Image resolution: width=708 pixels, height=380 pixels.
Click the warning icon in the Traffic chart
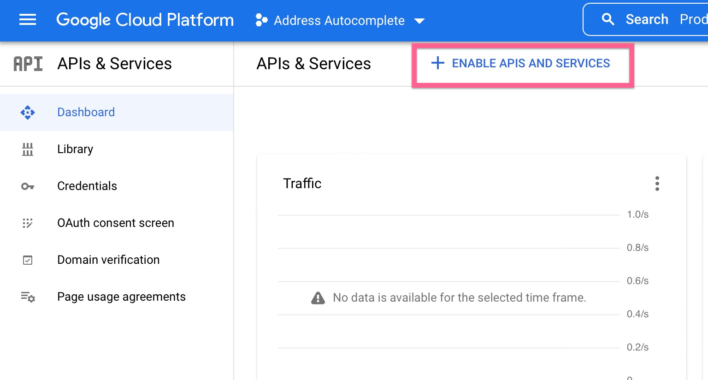[x=318, y=297]
